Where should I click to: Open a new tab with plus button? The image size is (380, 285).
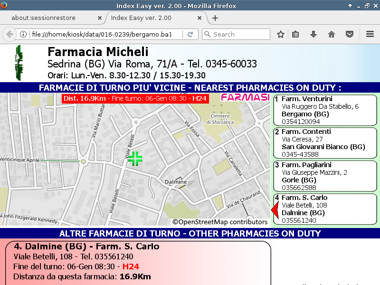[215, 18]
